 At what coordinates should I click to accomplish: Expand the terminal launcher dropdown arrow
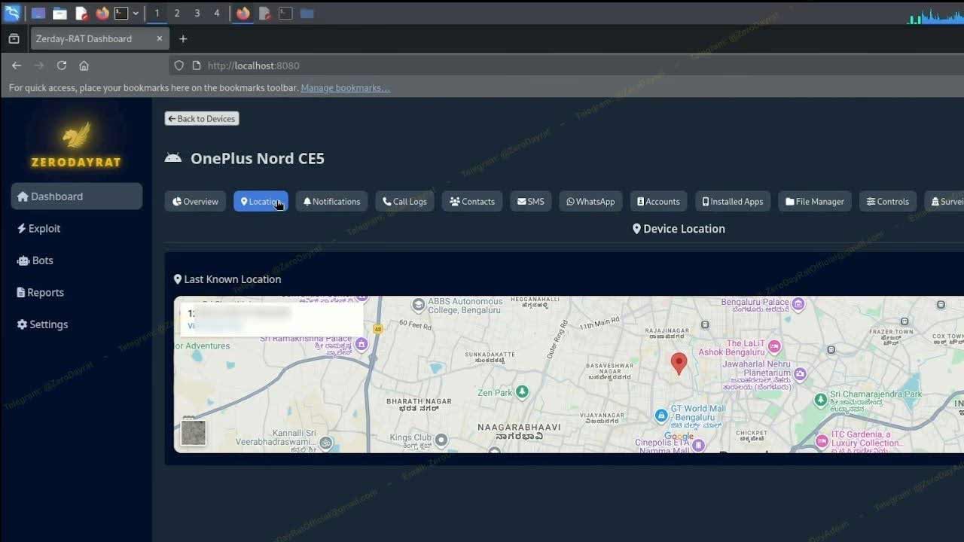(x=136, y=13)
